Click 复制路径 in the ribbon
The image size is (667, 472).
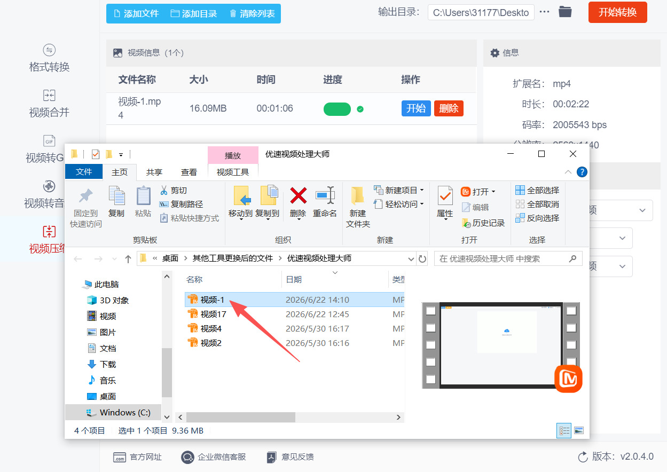[181, 204]
